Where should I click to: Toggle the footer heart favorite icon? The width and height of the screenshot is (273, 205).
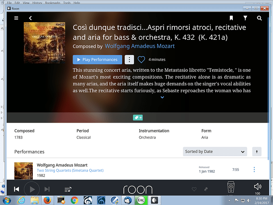[194, 189]
